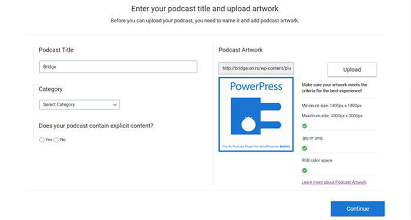Viewport: 411px width, 220px height.
Task: Open the Select Category dropdown
Action: [79, 104]
